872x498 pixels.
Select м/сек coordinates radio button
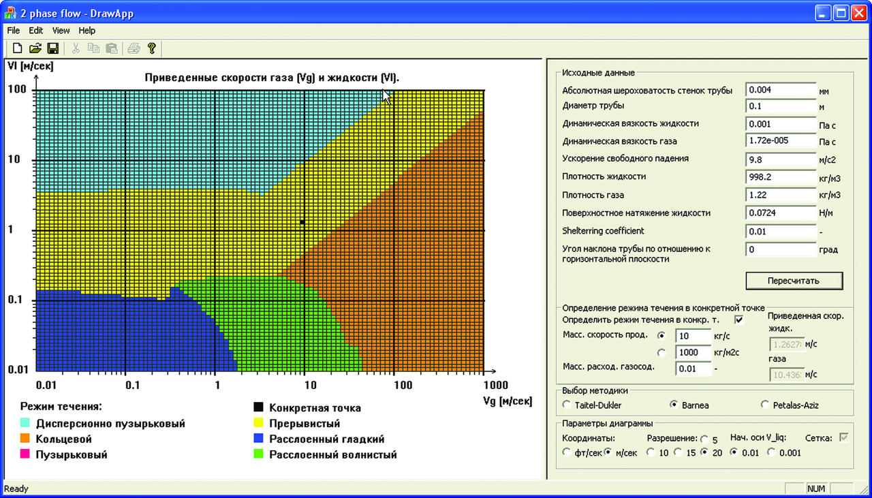pyautogui.click(x=608, y=453)
